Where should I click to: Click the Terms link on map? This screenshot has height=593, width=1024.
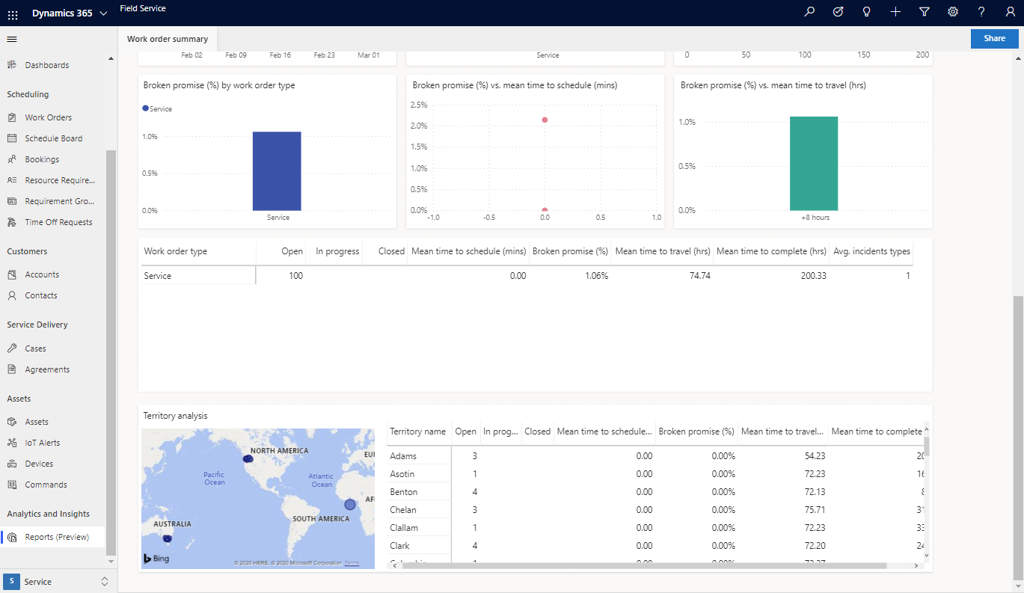(352, 563)
